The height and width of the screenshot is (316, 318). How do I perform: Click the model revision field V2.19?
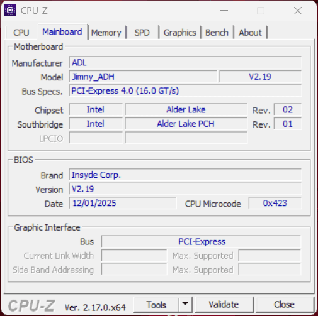(x=260, y=77)
